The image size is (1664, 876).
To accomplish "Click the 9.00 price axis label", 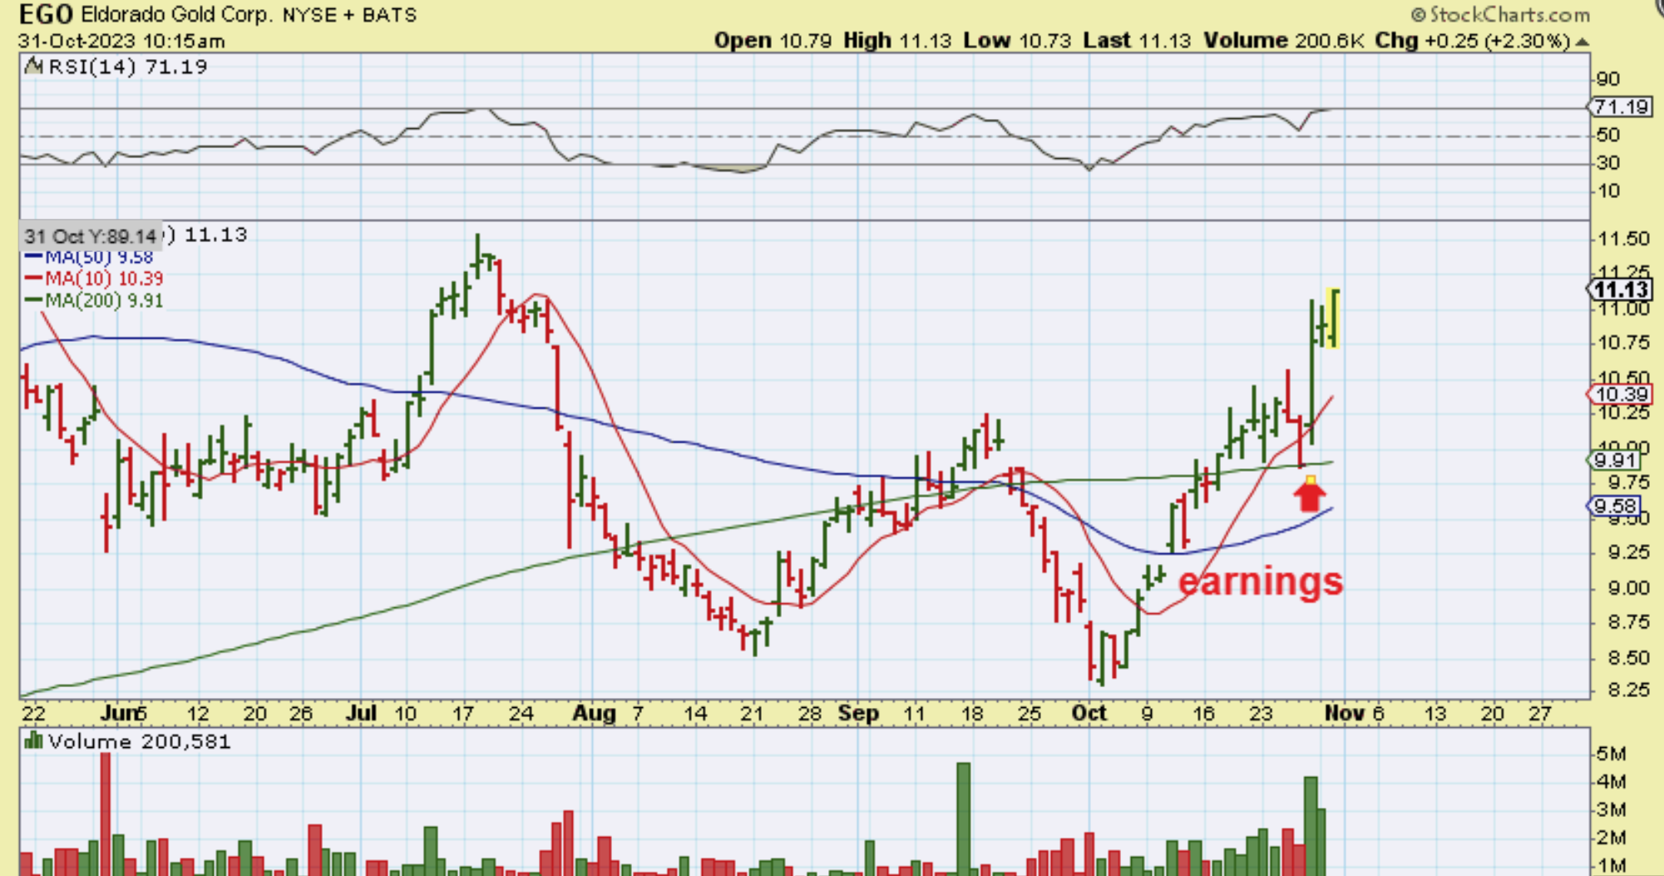I will tap(1628, 588).
